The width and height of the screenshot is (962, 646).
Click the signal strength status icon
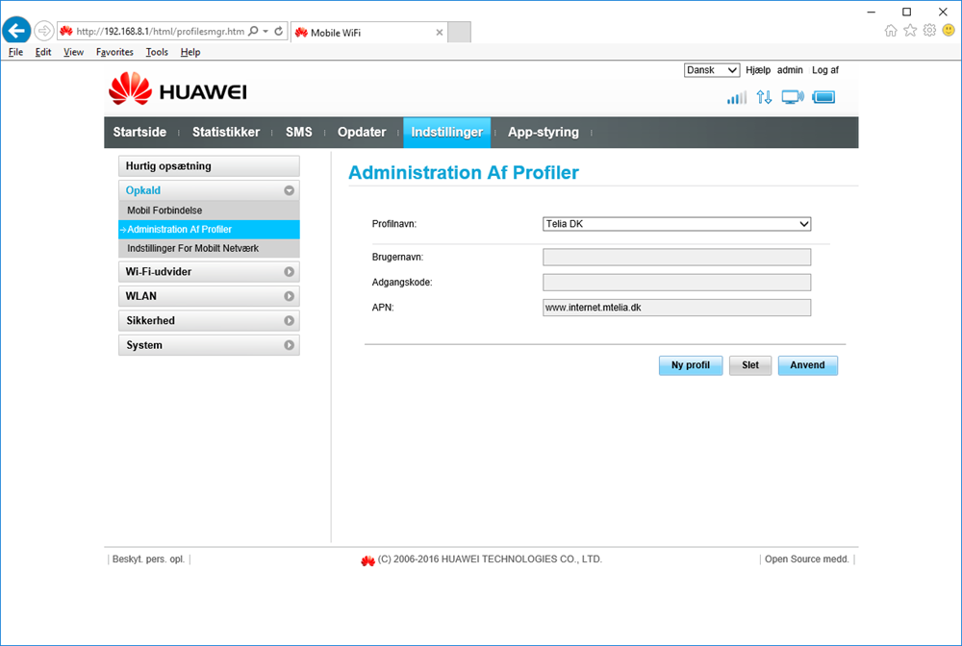pos(737,97)
